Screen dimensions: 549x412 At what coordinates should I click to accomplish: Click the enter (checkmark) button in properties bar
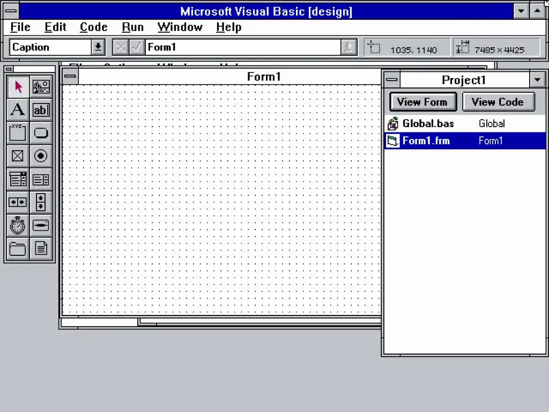pos(137,47)
